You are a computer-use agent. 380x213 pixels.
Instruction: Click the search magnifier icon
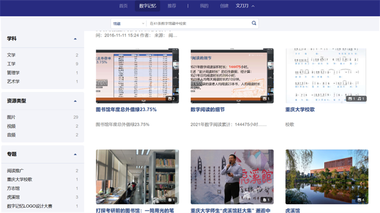254,23
